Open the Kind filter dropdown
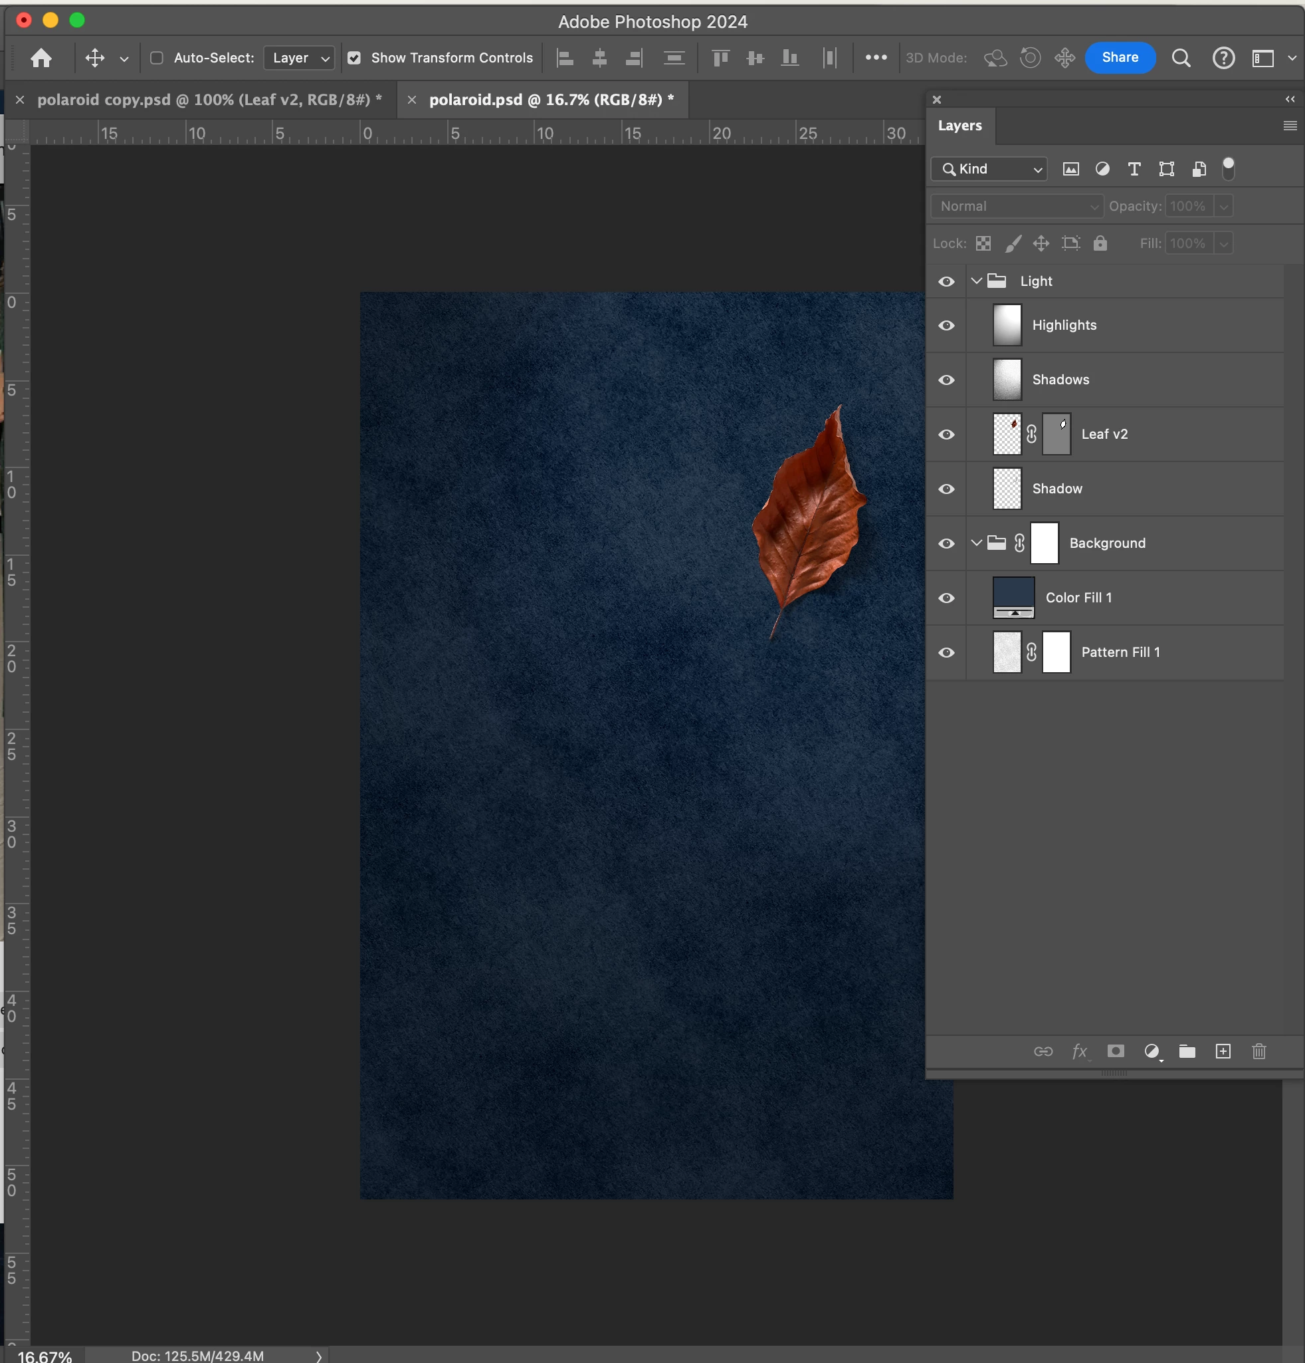Viewport: 1305px width, 1363px height. pyautogui.click(x=989, y=169)
